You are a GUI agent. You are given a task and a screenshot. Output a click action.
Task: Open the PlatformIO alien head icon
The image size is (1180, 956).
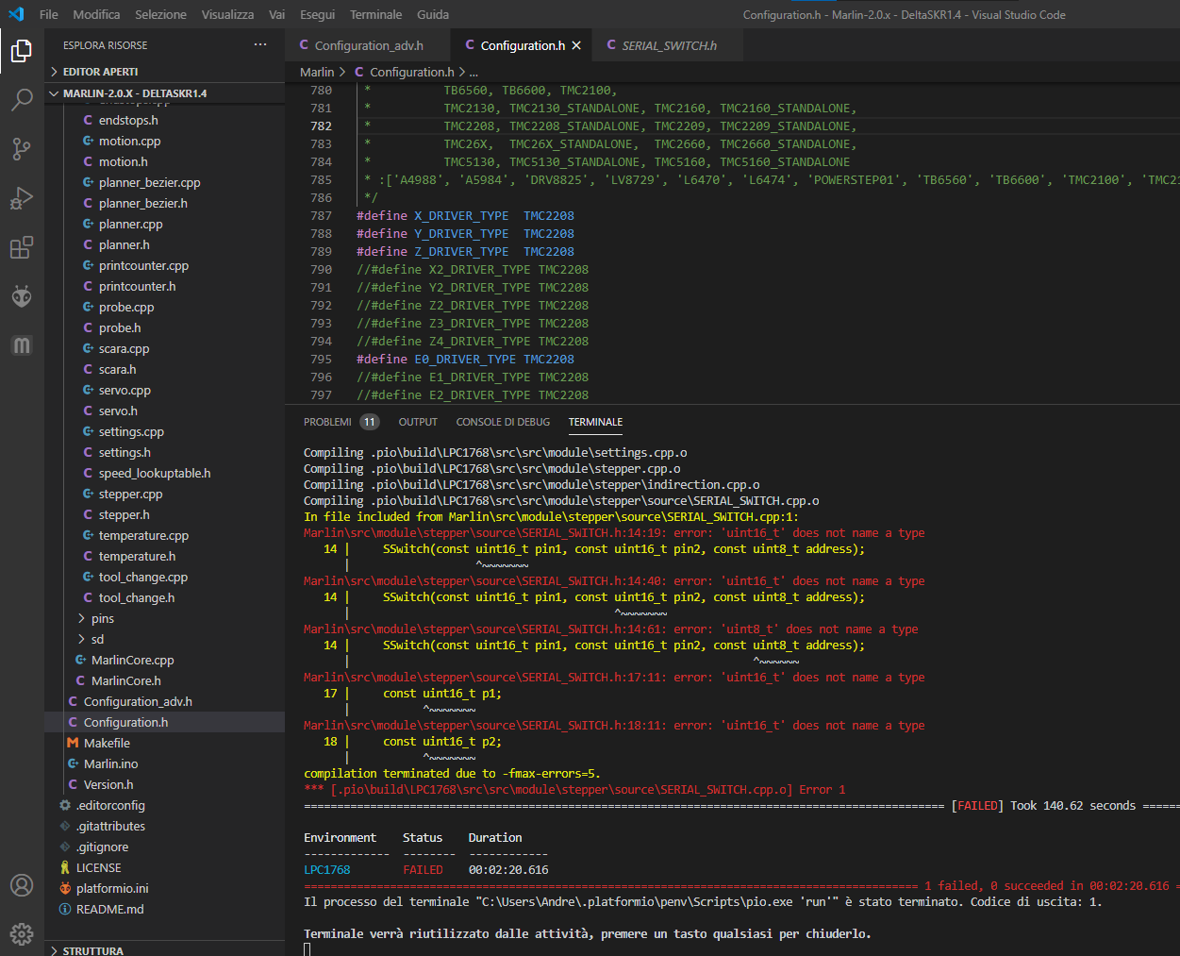pos(22,296)
